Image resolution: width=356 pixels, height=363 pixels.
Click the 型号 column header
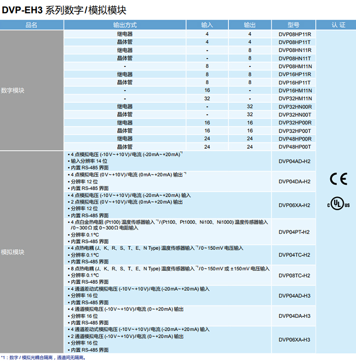293,25
